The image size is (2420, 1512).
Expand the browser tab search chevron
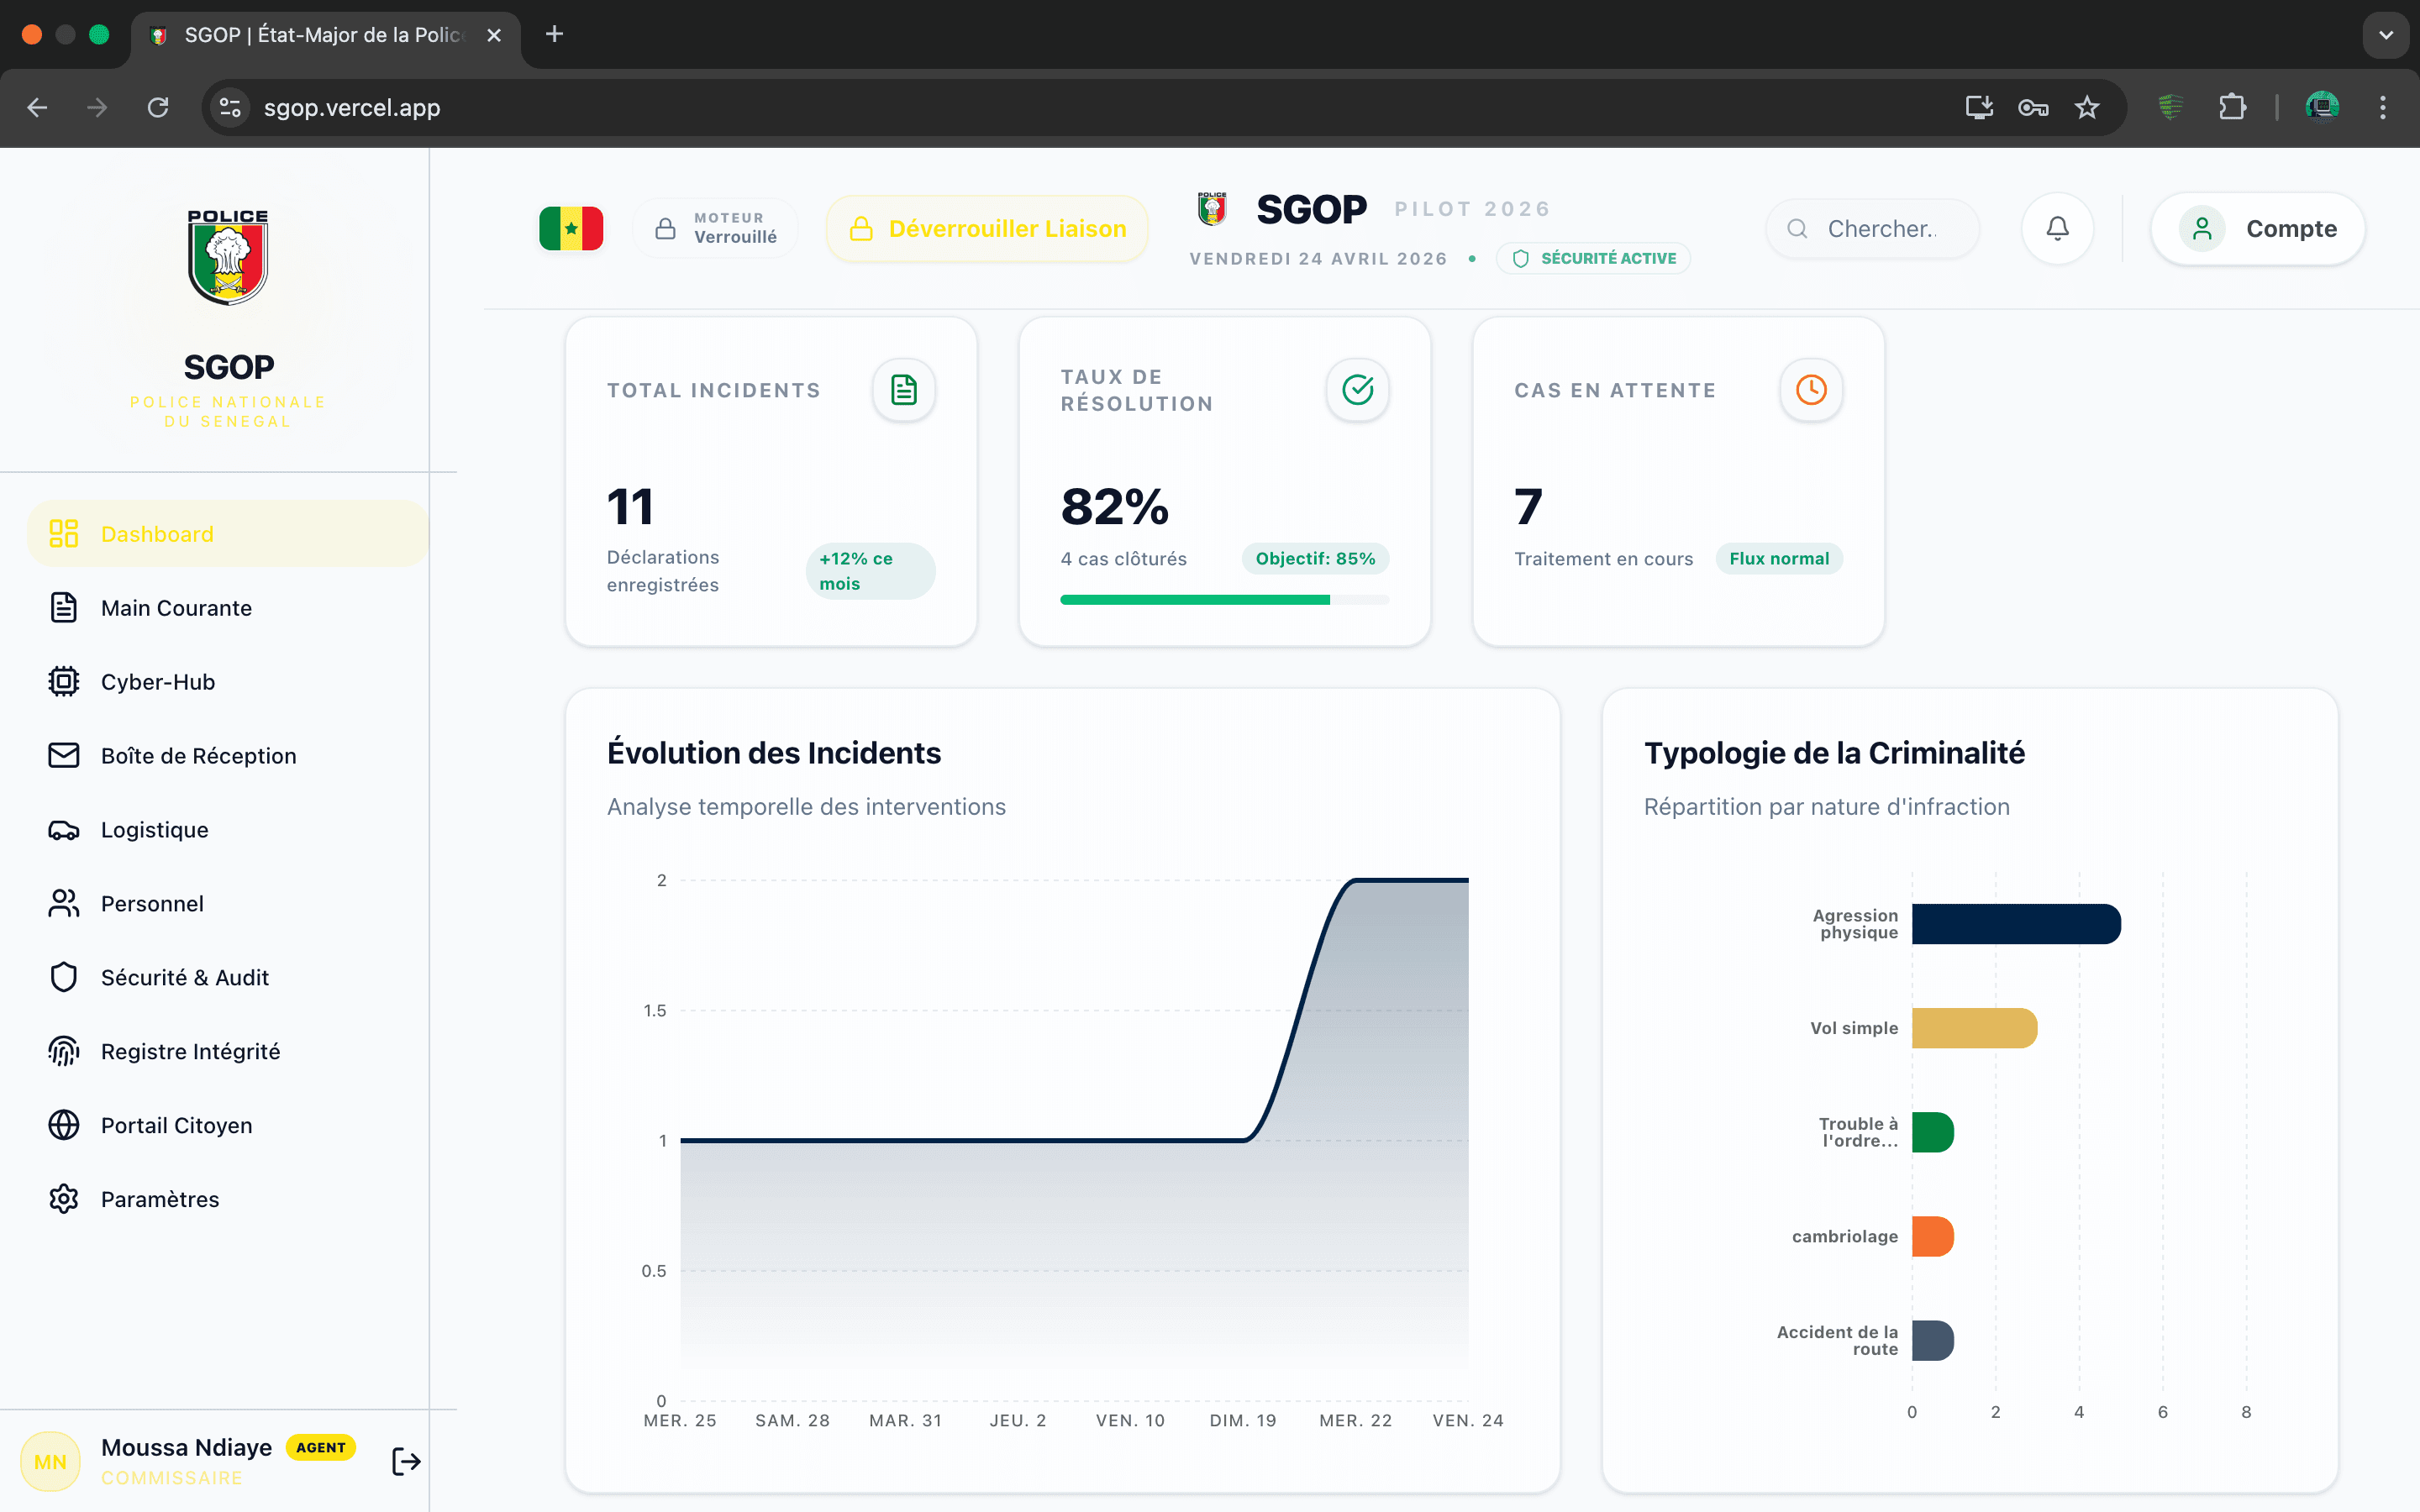(x=2386, y=35)
